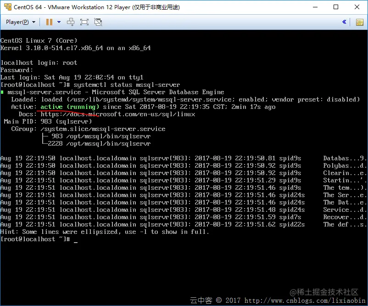Screen dimensions: 368x306
Task: Click the 'Kernel 3.10.0-514.el7.x86_64' line
Action: coord(76,48)
